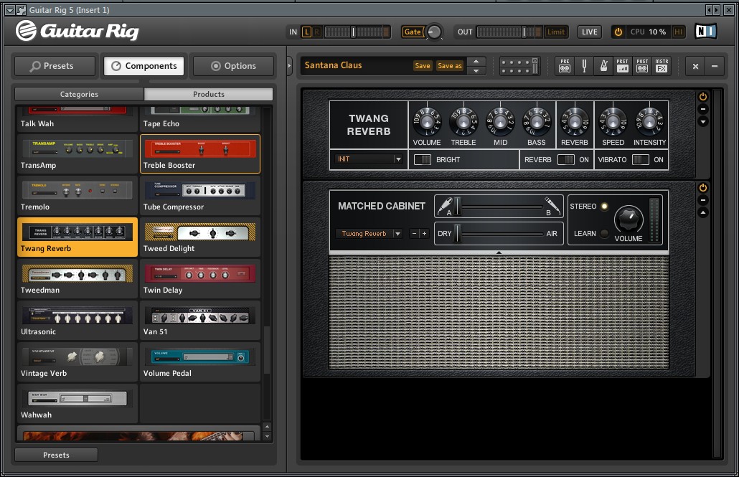Open the Twang Reverb cabinet dropdown
Screen dimensions: 739x477
point(369,233)
